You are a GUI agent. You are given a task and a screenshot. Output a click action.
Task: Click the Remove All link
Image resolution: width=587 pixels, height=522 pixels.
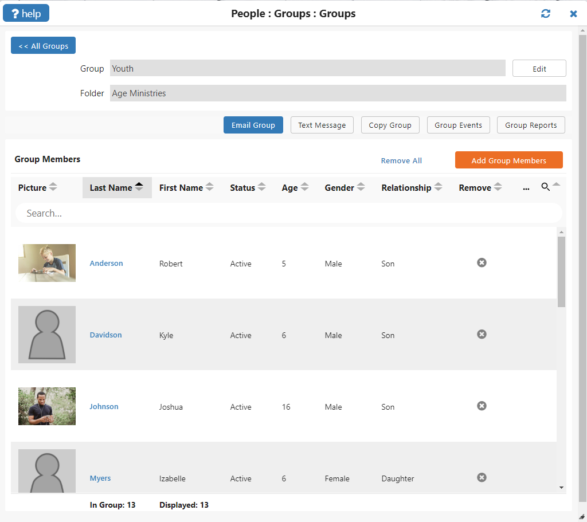(401, 160)
